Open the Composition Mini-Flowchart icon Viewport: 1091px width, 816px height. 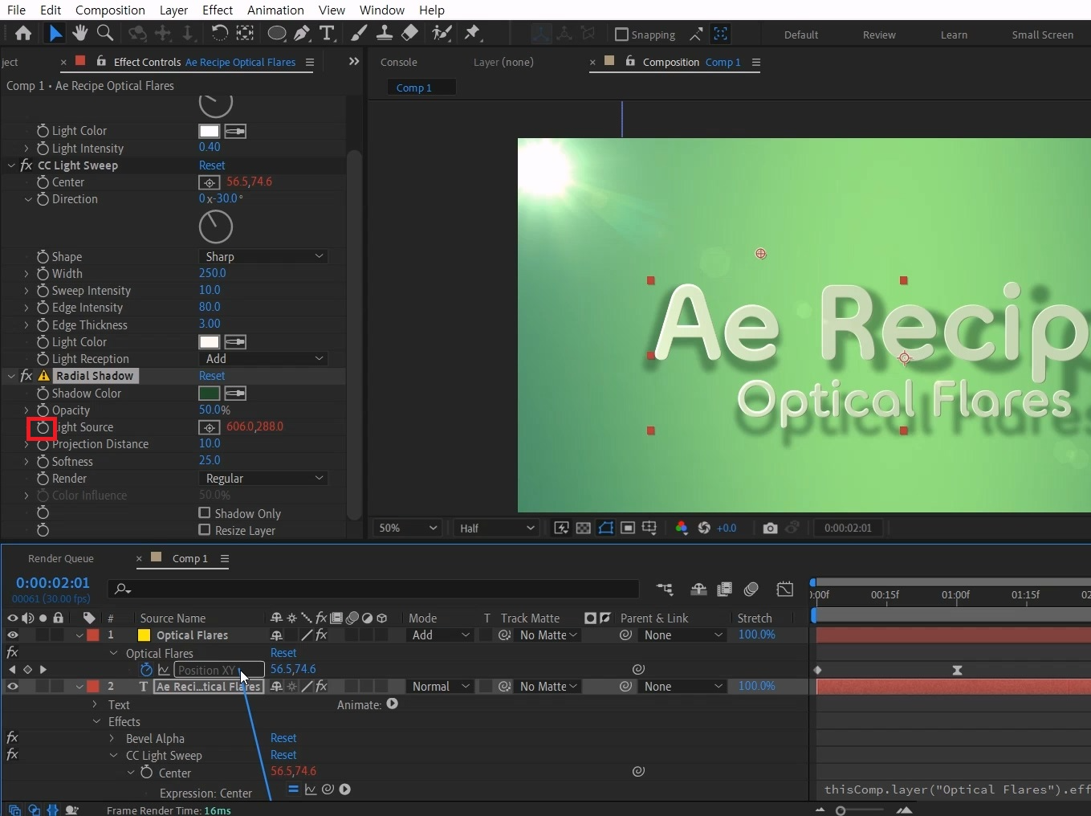pyautogui.click(x=665, y=590)
